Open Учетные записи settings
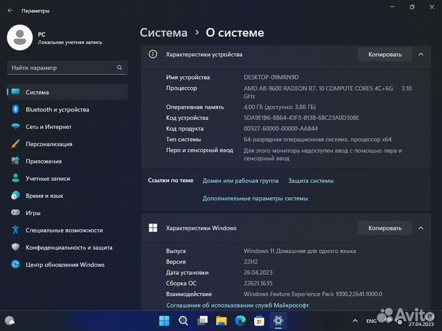This screenshot has width=442, height=331. tap(67, 178)
